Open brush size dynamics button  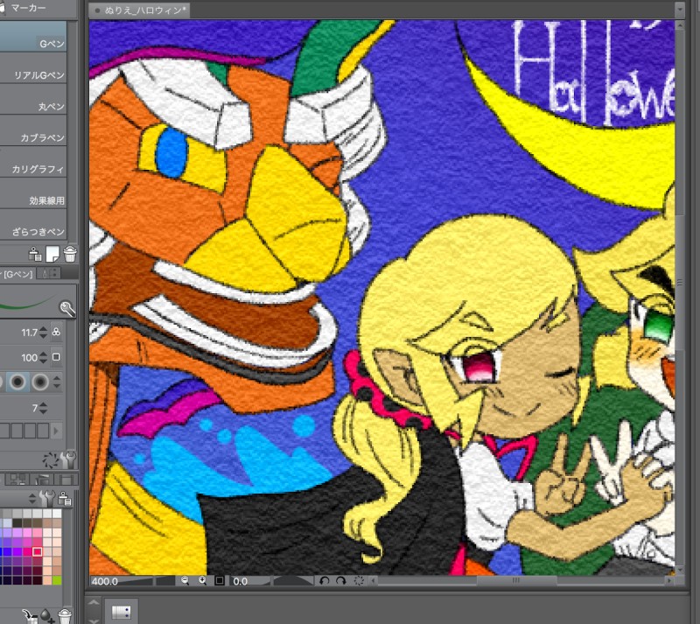[56, 332]
